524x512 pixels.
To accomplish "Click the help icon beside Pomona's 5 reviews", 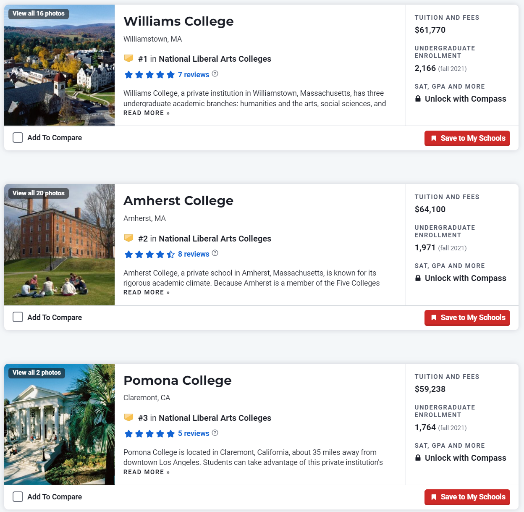I will pyautogui.click(x=215, y=433).
